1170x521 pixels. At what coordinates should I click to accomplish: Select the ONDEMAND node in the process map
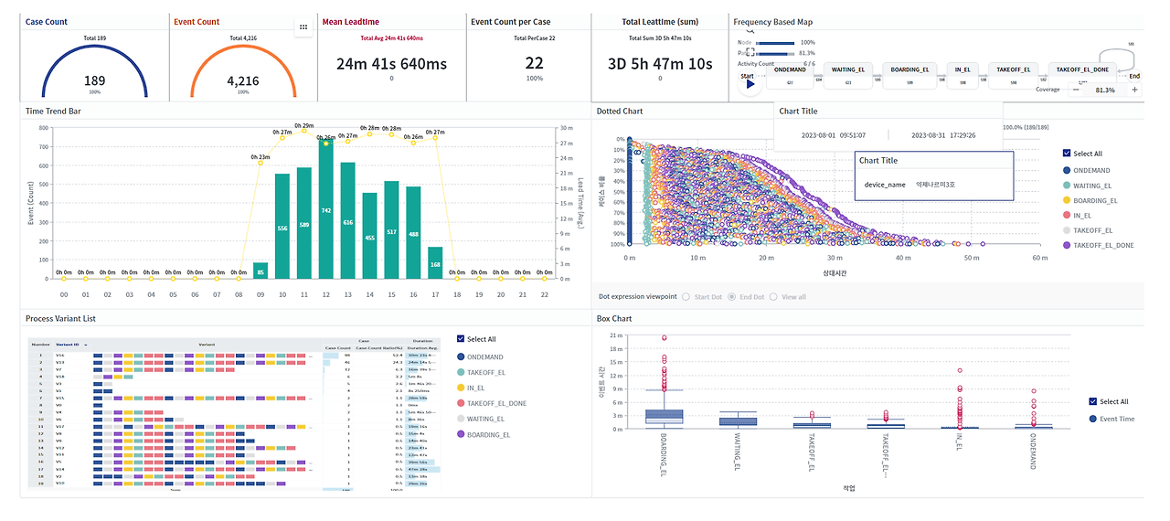[x=790, y=74]
